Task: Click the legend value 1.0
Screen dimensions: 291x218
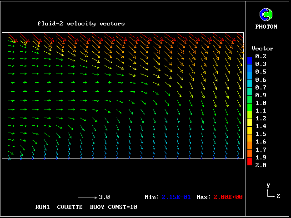Action: tap(261, 103)
